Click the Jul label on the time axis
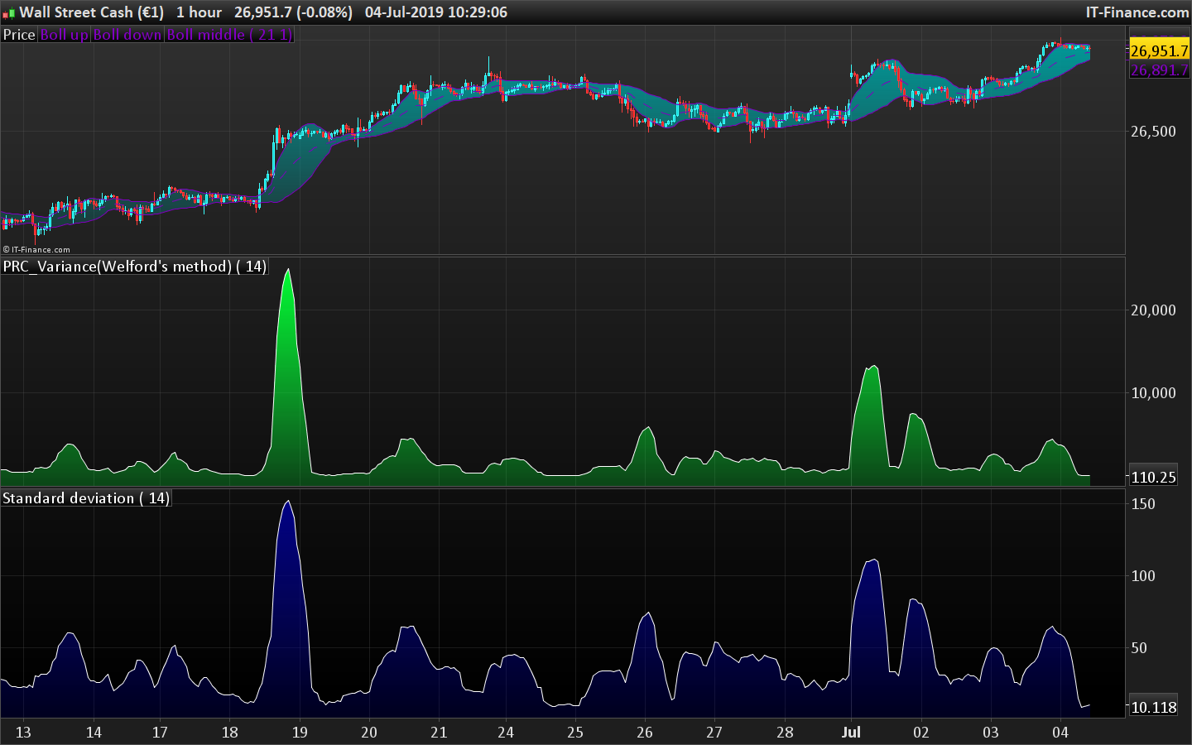Viewport: 1192px width, 745px height. [x=853, y=733]
